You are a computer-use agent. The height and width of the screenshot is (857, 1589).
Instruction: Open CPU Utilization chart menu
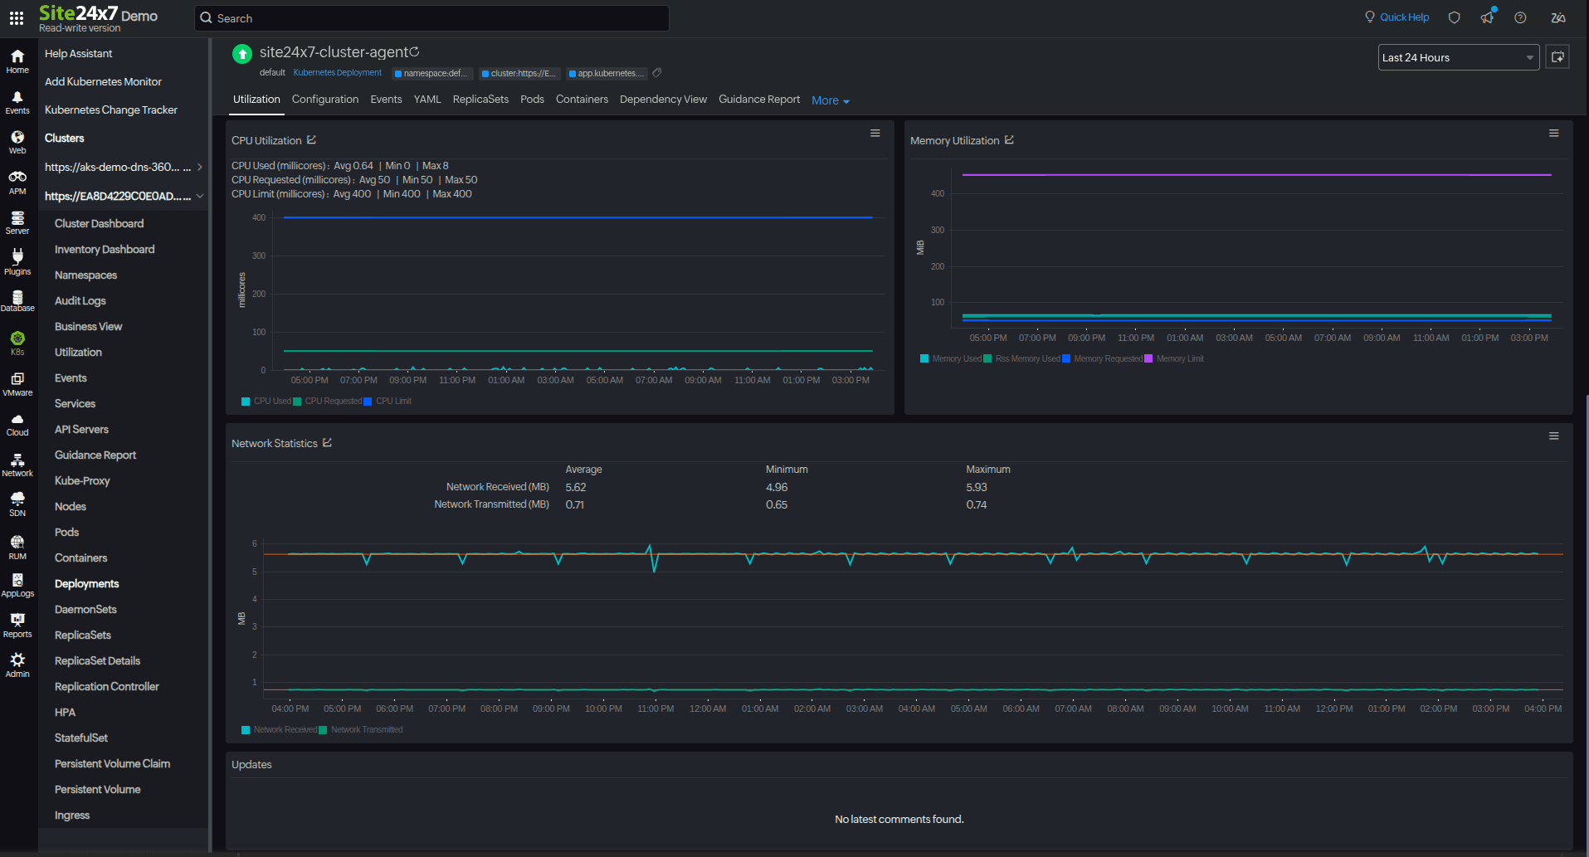[875, 134]
